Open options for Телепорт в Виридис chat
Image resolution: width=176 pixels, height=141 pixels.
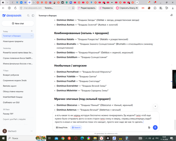(x=32, y=36)
